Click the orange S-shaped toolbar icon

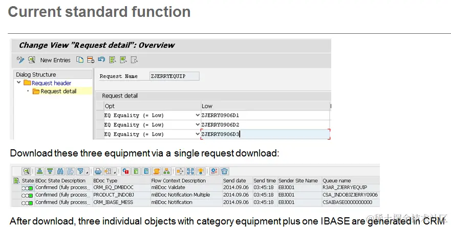157,171
